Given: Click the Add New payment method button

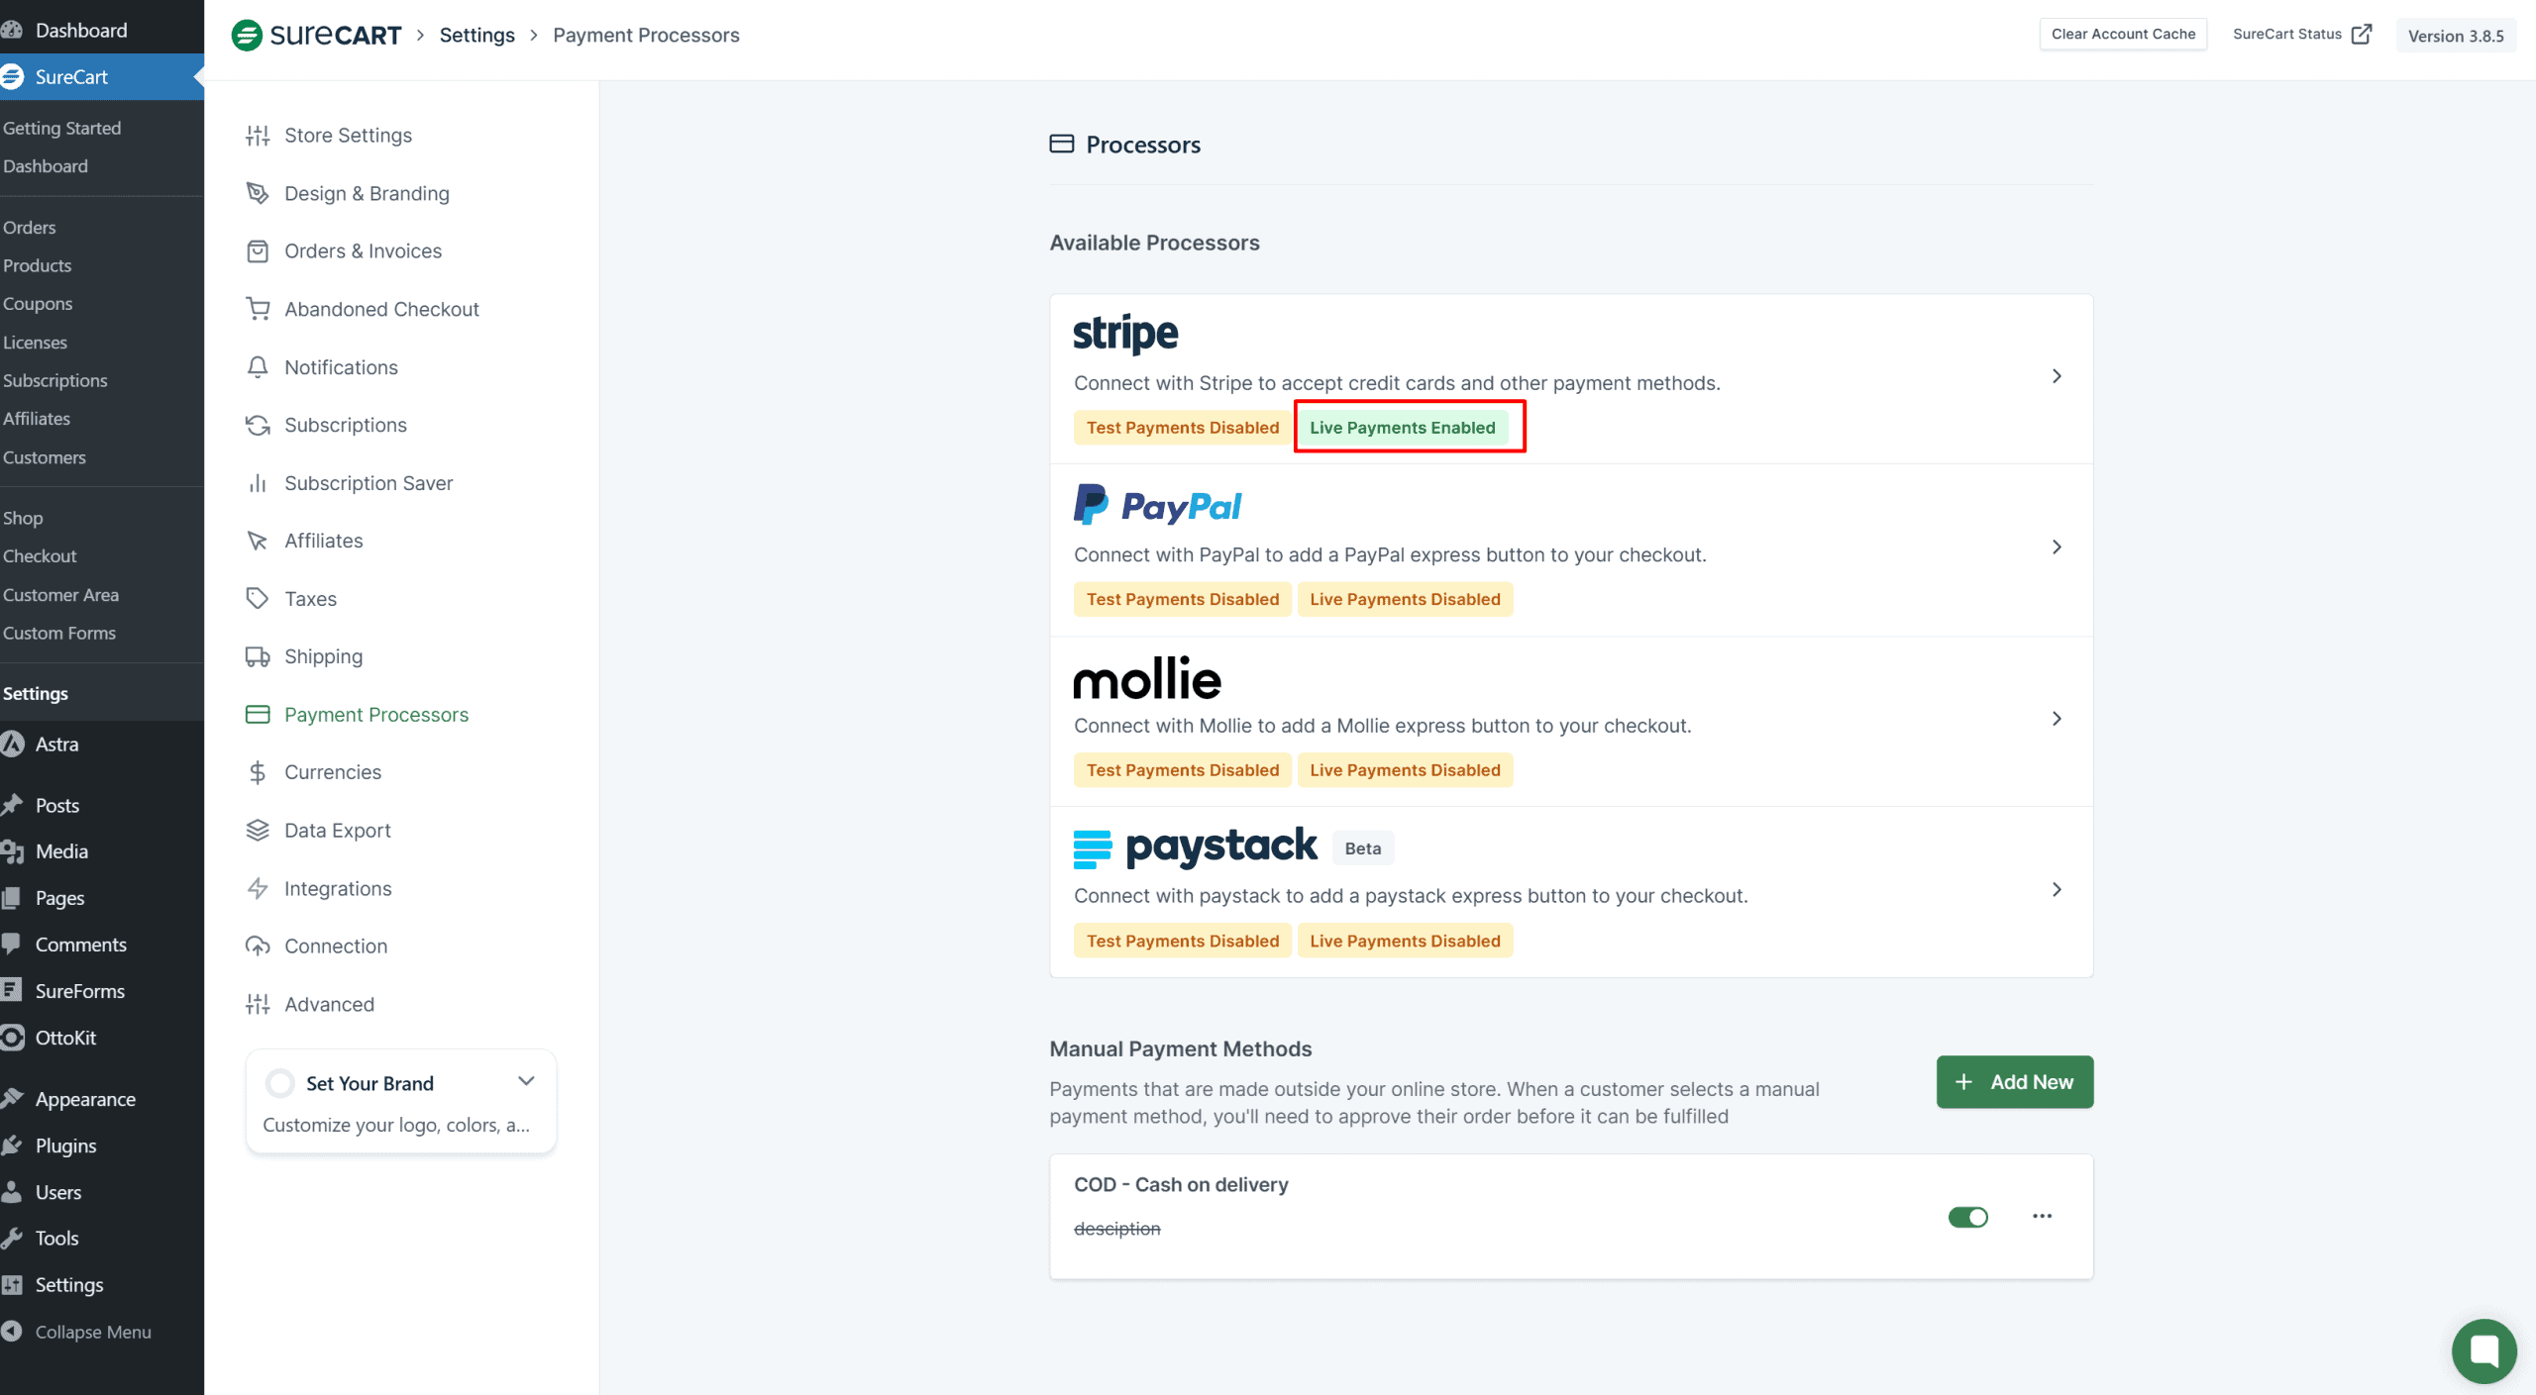Looking at the screenshot, I should click(x=2014, y=1082).
